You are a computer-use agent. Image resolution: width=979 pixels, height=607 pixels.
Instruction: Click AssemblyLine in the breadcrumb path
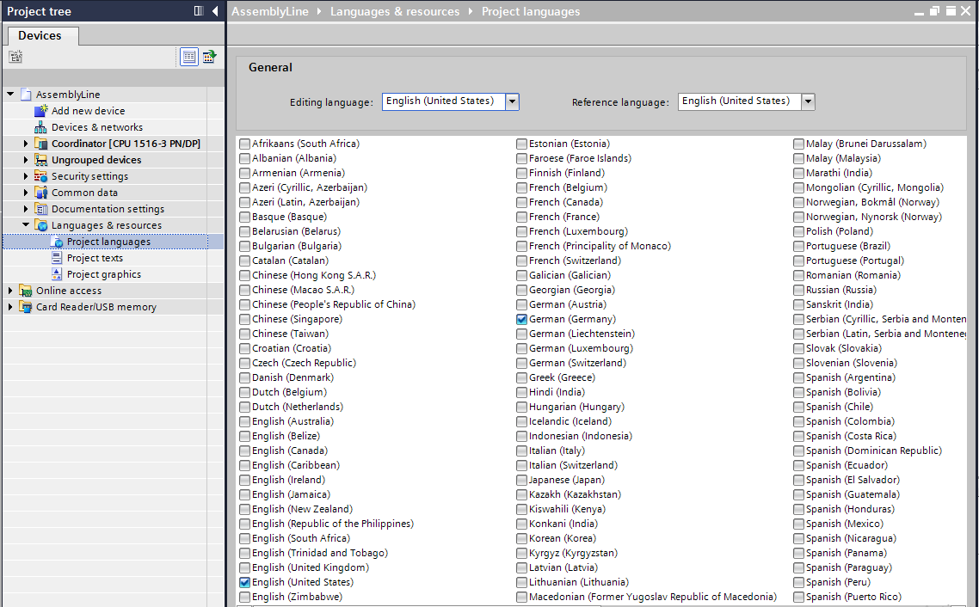pyautogui.click(x=271, y=11)
